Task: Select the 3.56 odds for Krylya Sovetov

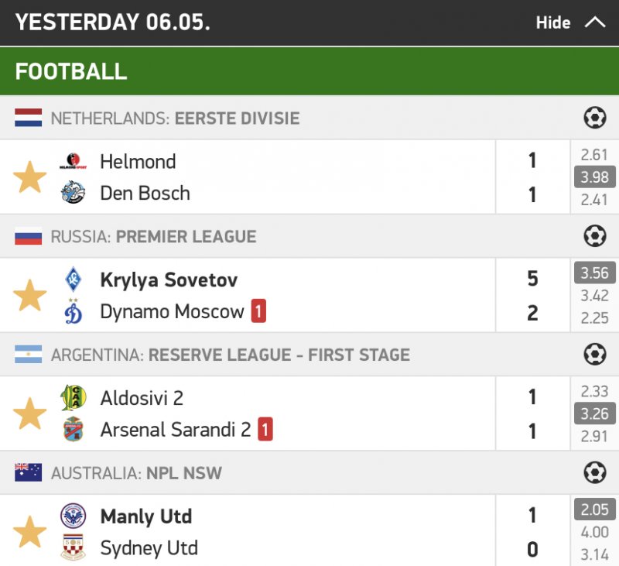Action: 594,273
